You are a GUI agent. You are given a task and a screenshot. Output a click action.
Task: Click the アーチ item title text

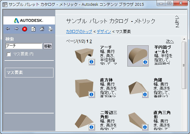pos(106,47)
